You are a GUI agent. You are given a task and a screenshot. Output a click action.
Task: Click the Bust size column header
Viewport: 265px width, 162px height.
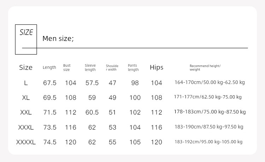tap(67, 67)
